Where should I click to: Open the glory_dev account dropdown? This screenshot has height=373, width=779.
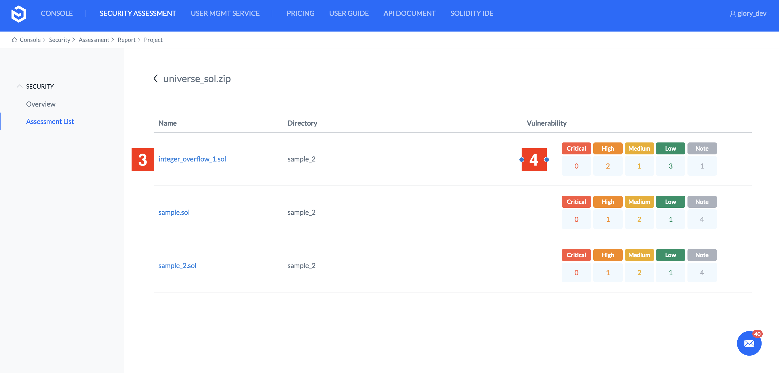(x=751, y=14)
